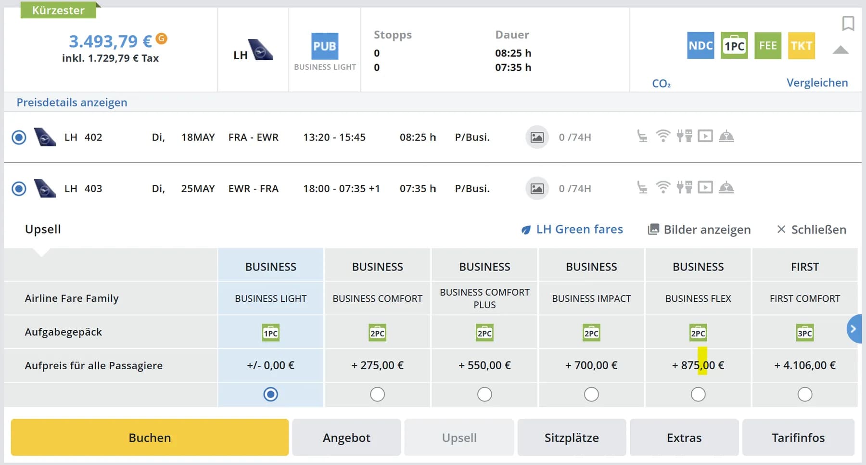This screenshot has height=465, width=866.
Task: Select flight LH 403 radio button
Action: (x=19, y=189)
